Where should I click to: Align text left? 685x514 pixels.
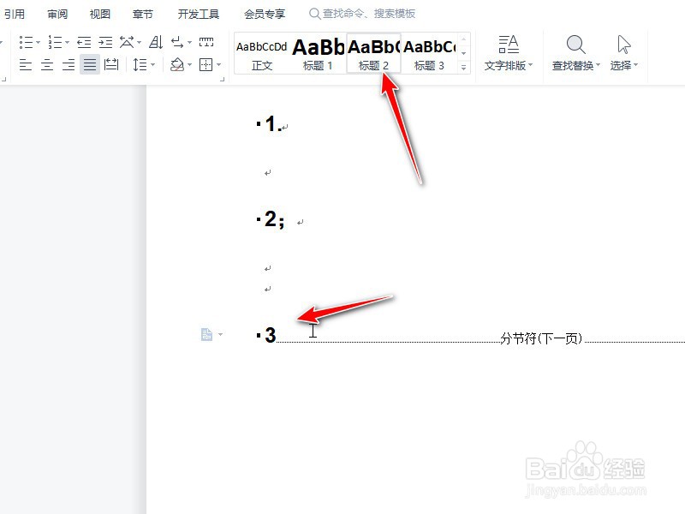click(26, 65)
